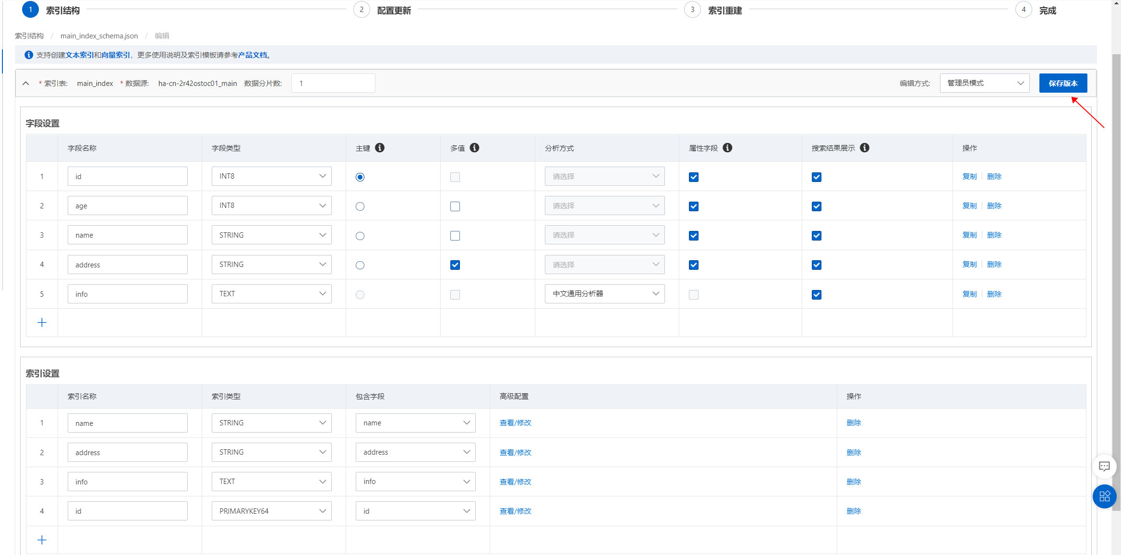
Task: Select primary key radio for address field
Action: tap(360, 265)
